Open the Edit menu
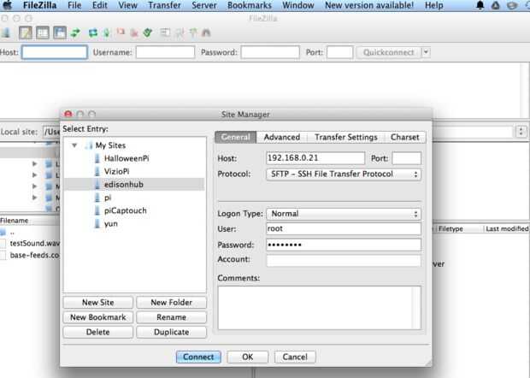530x378 pixels. pos(100,5)
